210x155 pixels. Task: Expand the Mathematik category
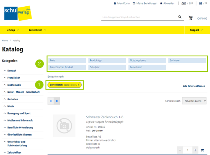(14, 85)
